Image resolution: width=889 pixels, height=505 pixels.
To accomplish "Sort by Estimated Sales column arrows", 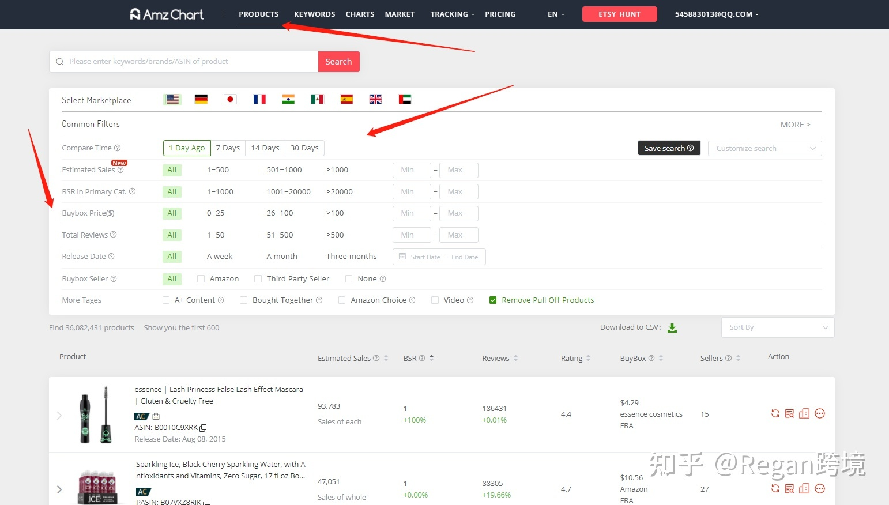I will tap(386, 358).
